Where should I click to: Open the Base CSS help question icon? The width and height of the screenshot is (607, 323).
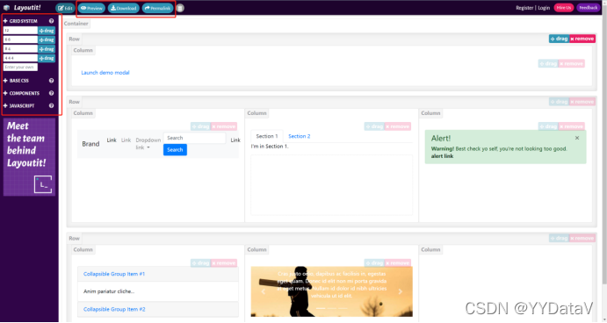point(51,81)
